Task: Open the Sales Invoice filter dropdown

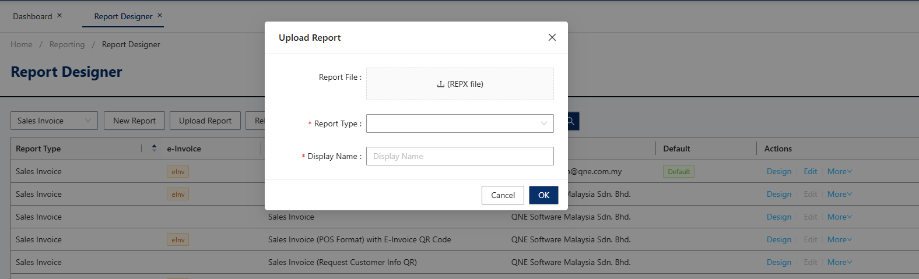Action: click(54, 121)
